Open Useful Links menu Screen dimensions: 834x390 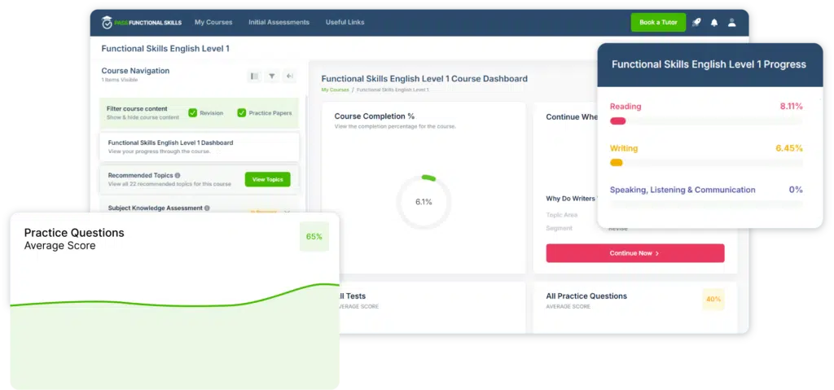pos(345,22)
